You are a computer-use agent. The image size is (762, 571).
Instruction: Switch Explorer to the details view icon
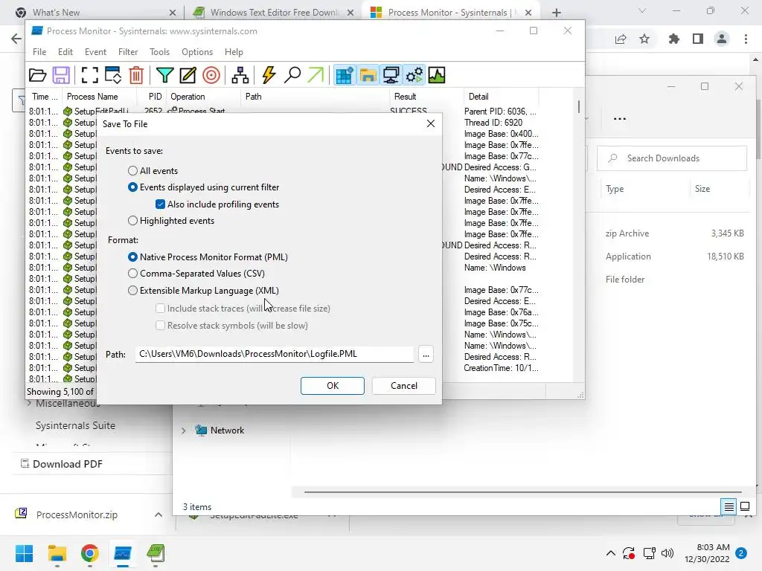coord(729,507)
